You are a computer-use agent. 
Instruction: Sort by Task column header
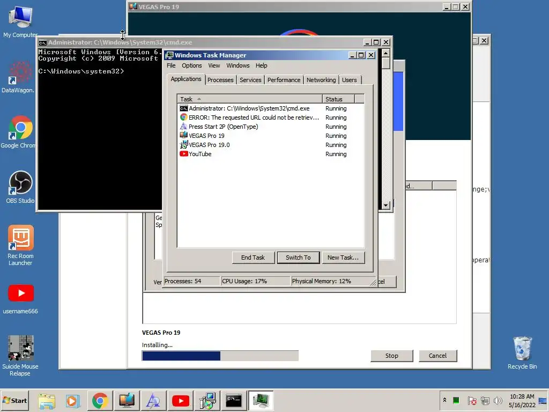click(250, 99)
